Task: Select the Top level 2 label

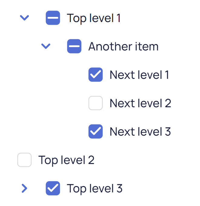Action: [x=66, y=160]
